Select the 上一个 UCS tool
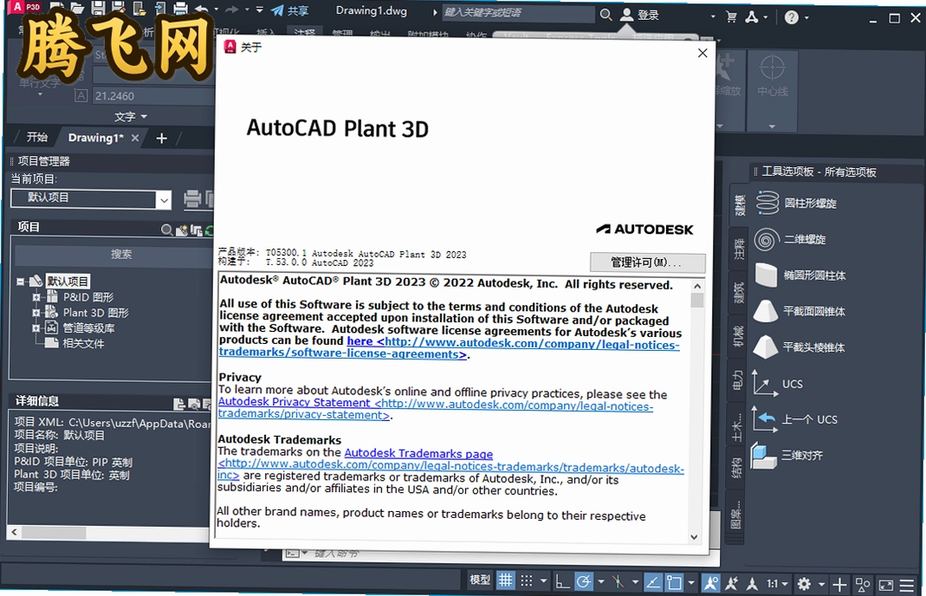The image size is (926, 596). pyautogui.click(x=795, y=419)
